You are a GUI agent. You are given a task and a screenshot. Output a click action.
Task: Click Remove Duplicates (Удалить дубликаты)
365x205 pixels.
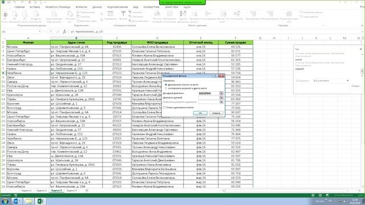[x=183, y=17]
